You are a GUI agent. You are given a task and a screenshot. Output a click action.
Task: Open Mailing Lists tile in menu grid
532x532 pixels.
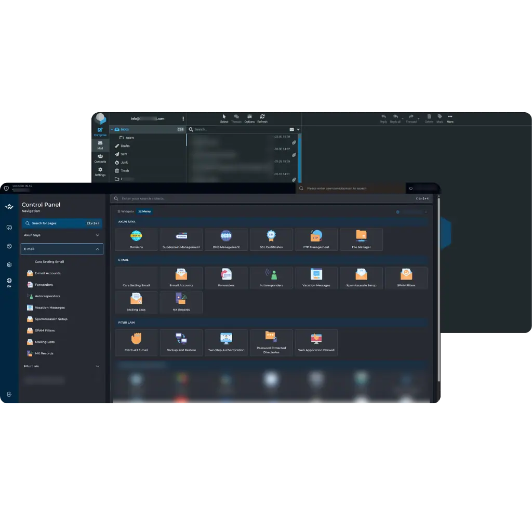tap(136, 302)
